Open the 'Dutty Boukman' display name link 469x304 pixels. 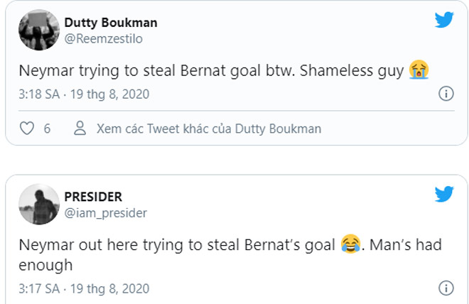point(111,23)
